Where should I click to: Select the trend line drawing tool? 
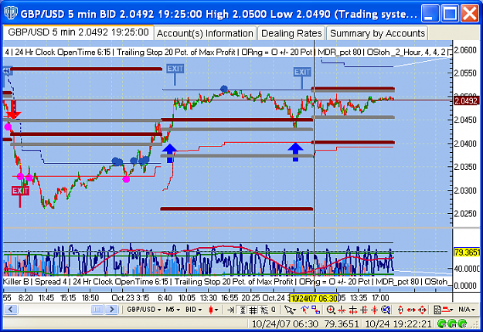(x=305, y=310)
